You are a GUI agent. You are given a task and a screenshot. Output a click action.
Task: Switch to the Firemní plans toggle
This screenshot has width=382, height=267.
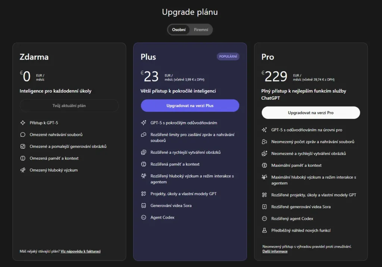point(201,30)
